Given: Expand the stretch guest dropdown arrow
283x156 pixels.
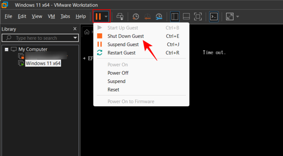Looking at the screenshot, I should pyautogui.click(x=238, y=17).
